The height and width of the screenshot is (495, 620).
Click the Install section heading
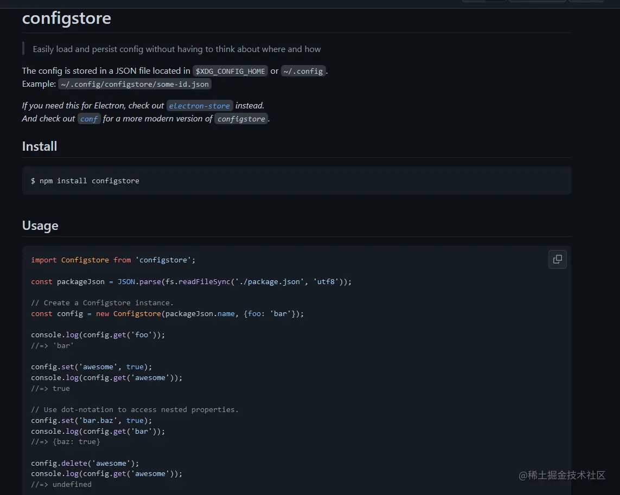40,146
